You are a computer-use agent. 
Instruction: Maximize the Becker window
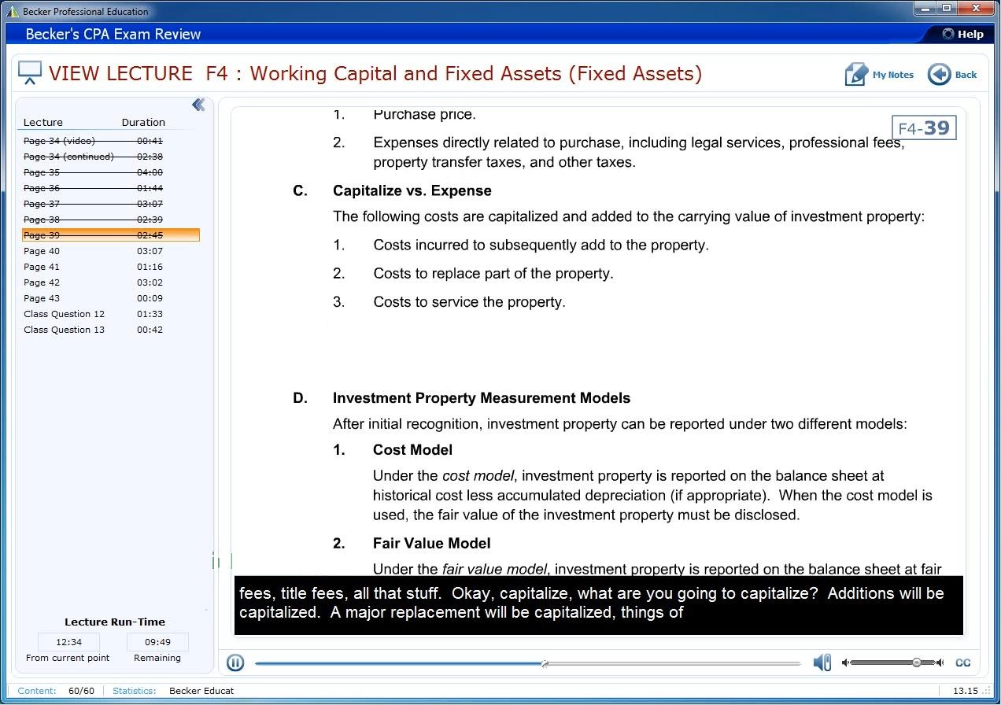coord(945,9)
